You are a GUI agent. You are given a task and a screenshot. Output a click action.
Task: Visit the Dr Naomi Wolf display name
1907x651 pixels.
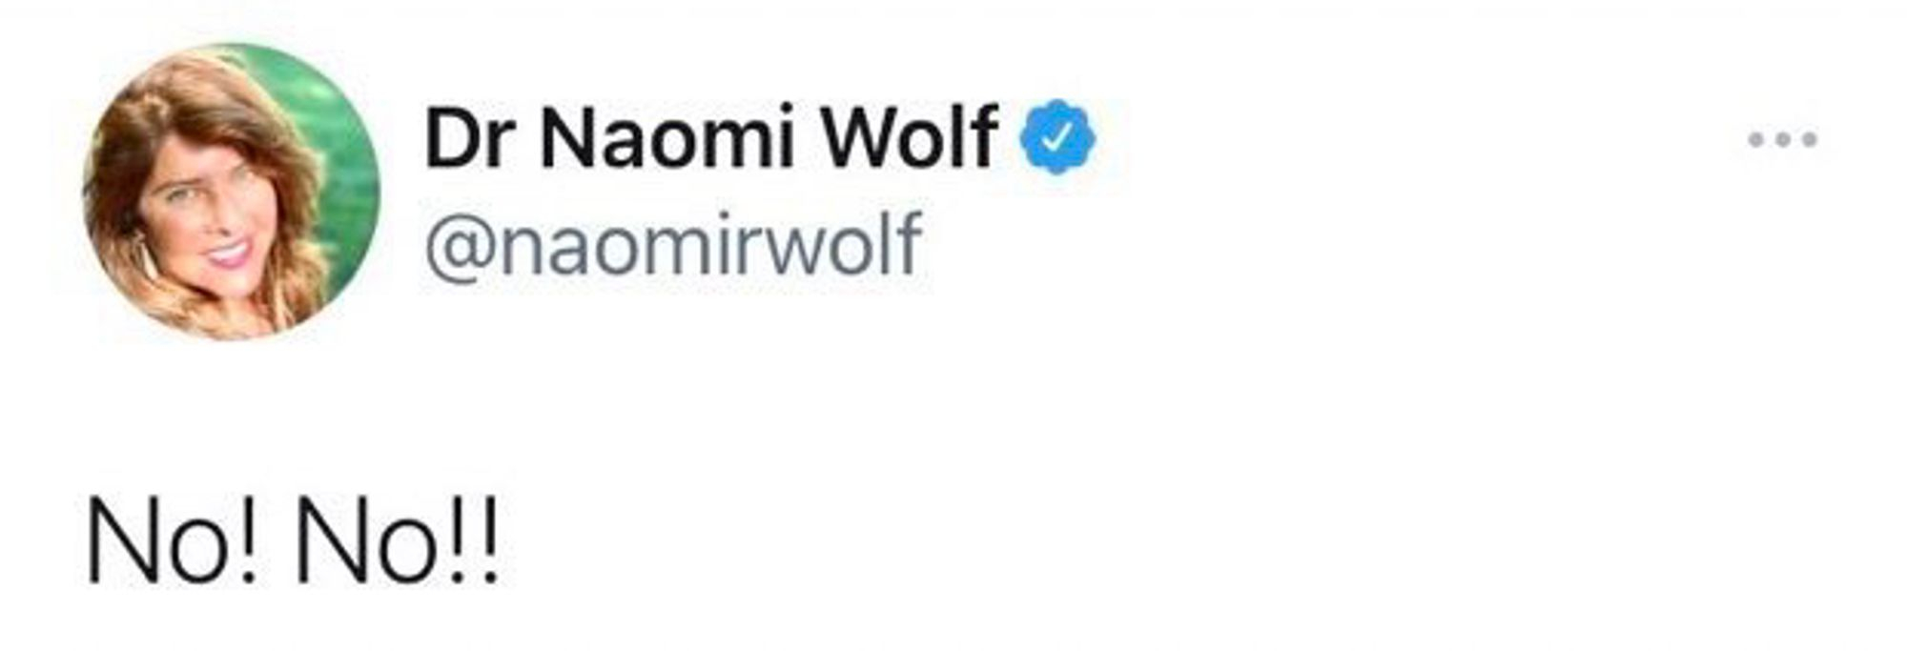(x=711, y=137)
